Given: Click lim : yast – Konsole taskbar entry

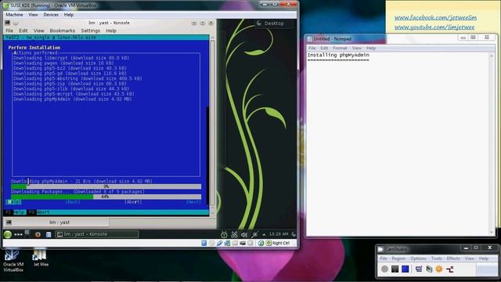Looking at the screenshot, I should coord(97,234).
